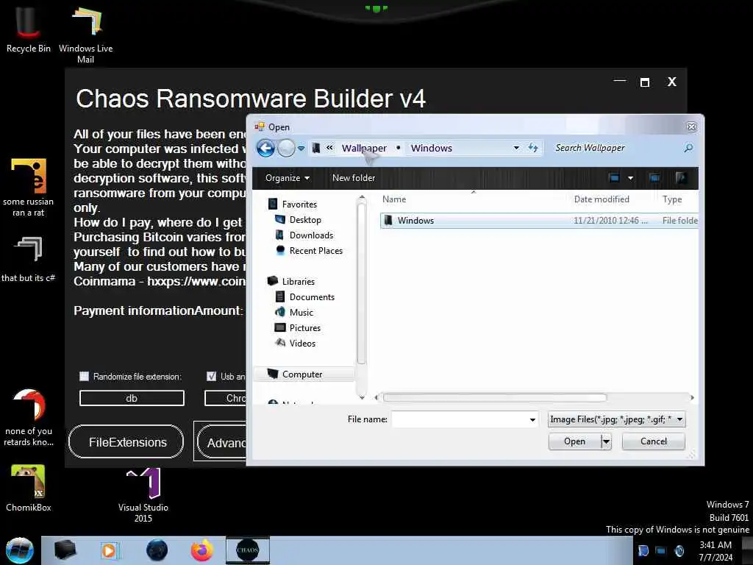Open Visual Studio 2015 desktop icon
This screenshot has height=565, width=753.
coord(143,495)
